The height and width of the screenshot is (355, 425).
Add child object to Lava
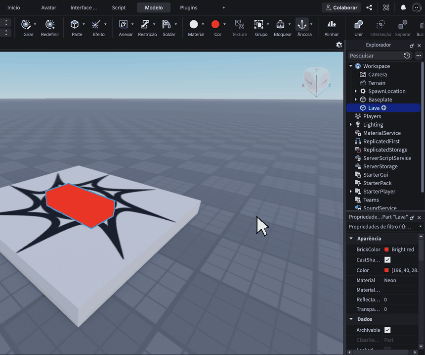[384, 108]
